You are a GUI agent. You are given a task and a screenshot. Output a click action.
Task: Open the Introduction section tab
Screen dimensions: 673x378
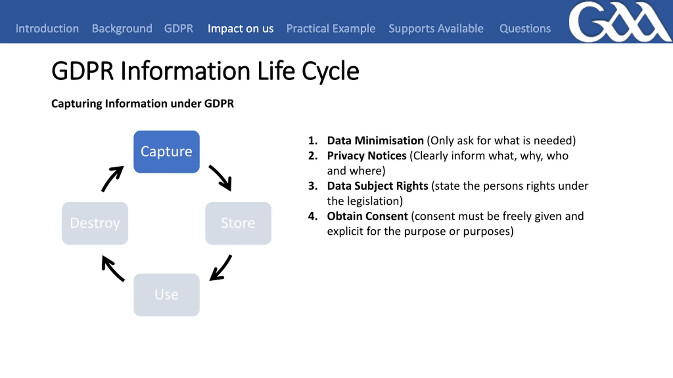tap(47, 28)
